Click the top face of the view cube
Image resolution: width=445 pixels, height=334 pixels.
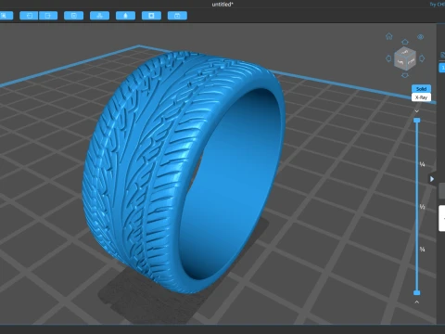(405, 52)
